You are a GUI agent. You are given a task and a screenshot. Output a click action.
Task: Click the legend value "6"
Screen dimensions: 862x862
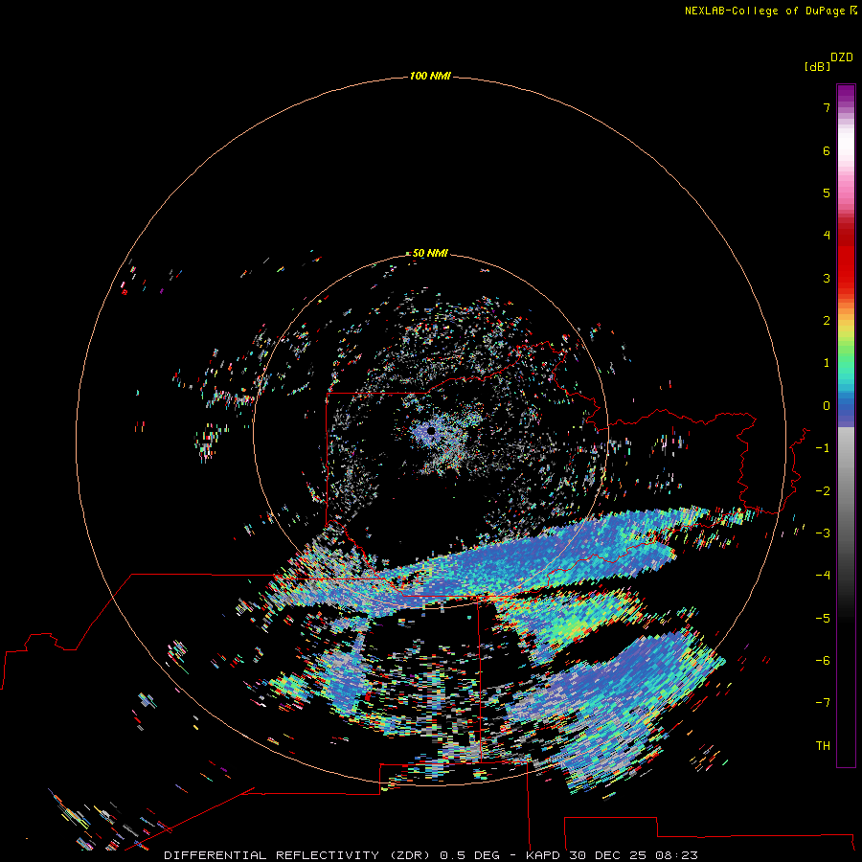tap(827, 150)
